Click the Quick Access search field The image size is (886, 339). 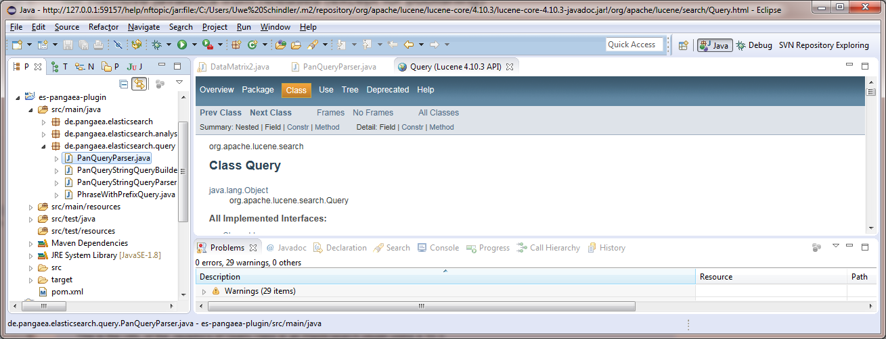[x=634, y=45]
